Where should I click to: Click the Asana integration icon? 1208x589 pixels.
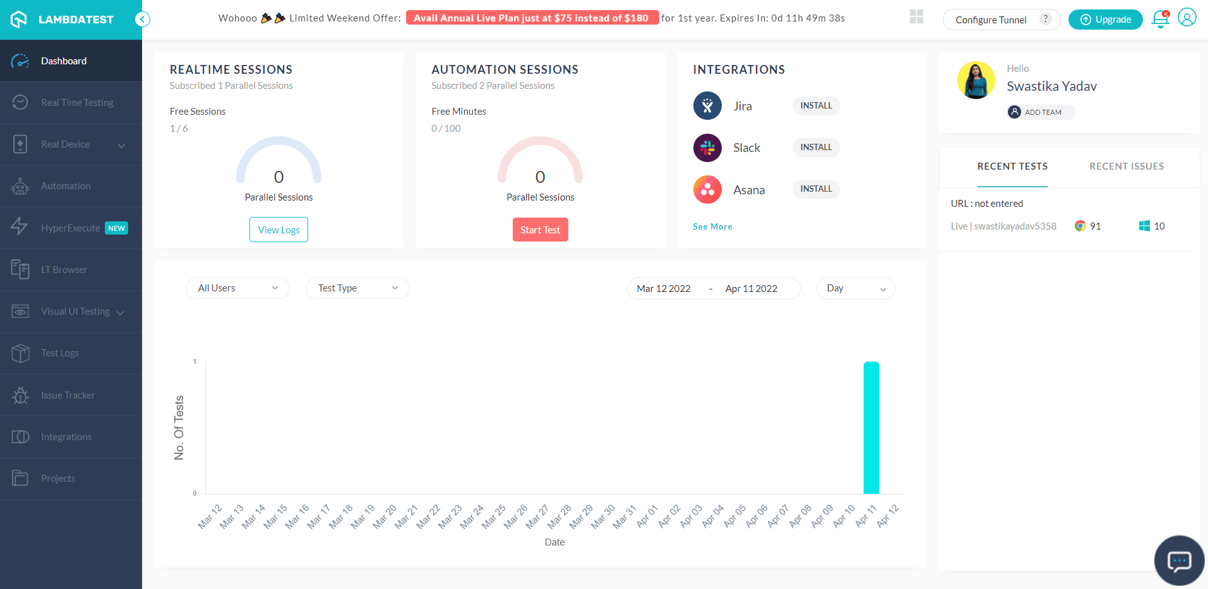[707, 189]
